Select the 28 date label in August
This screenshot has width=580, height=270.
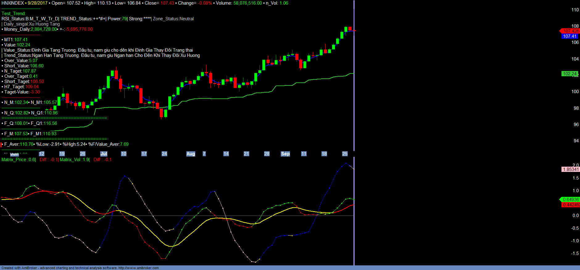point(267,154)
